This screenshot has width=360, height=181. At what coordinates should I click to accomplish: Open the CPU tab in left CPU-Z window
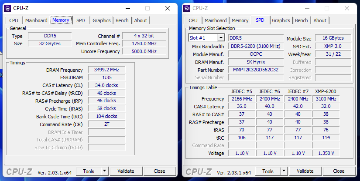click(14, 20)
